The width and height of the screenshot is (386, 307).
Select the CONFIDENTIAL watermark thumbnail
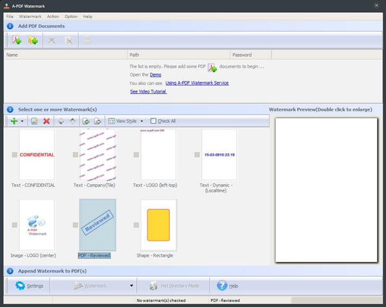coord(37,154)
